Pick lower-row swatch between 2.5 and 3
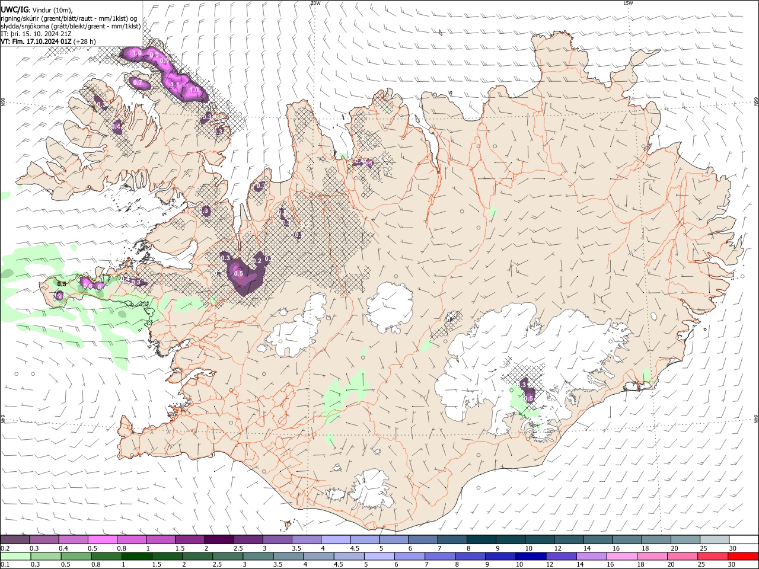Screen dimensions: 759x569 228,556
